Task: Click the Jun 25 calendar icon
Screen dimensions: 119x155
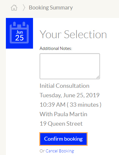Action: point(19,33)
